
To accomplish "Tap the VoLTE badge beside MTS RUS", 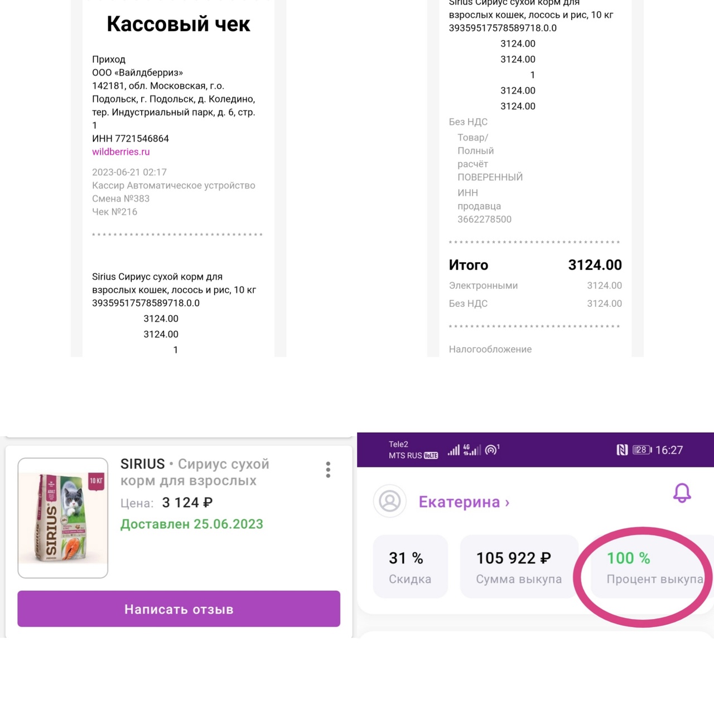I will coord(431,455).
